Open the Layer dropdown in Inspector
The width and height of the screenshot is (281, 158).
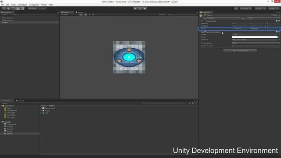pyautogui.click(x=263, y=18)
